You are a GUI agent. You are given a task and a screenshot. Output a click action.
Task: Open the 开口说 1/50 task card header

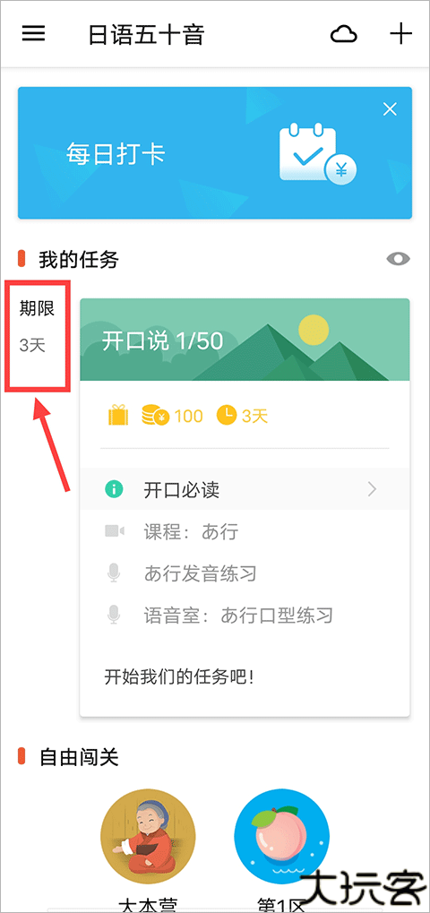click(245, 340)
